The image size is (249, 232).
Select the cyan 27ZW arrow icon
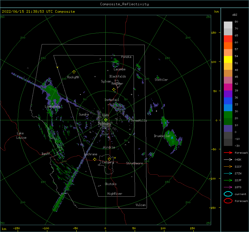click(x=228, y=174)
